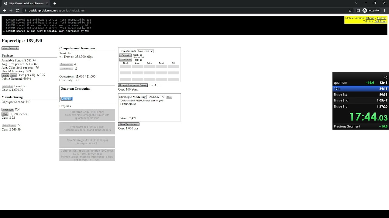This screenshot has width=389, height=218.
Task: Select the Photonic Chip project
Action: tap(87, 115)
